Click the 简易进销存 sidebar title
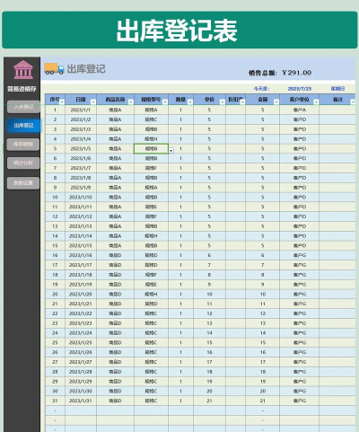 [x=22, y=89]
